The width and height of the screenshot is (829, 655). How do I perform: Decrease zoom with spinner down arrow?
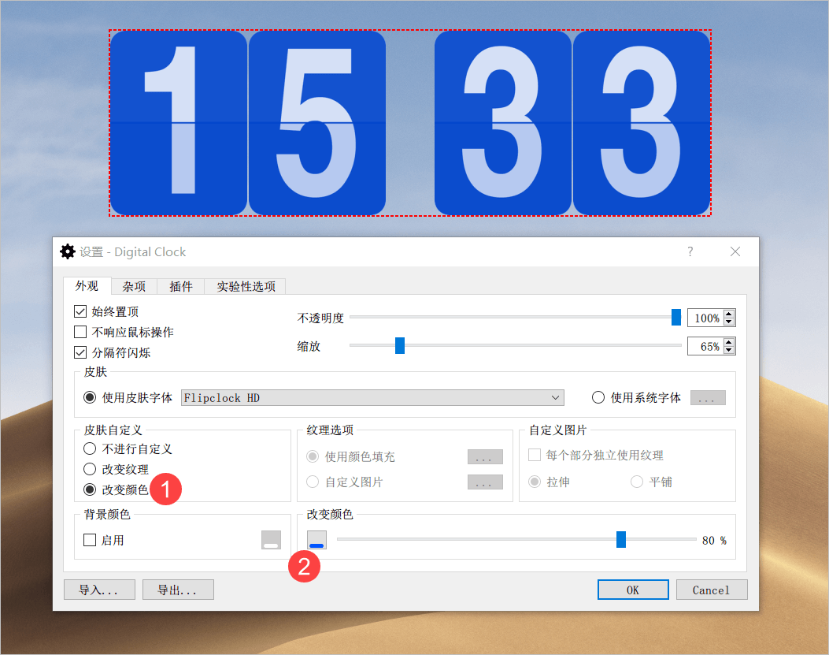pos(729,350)
